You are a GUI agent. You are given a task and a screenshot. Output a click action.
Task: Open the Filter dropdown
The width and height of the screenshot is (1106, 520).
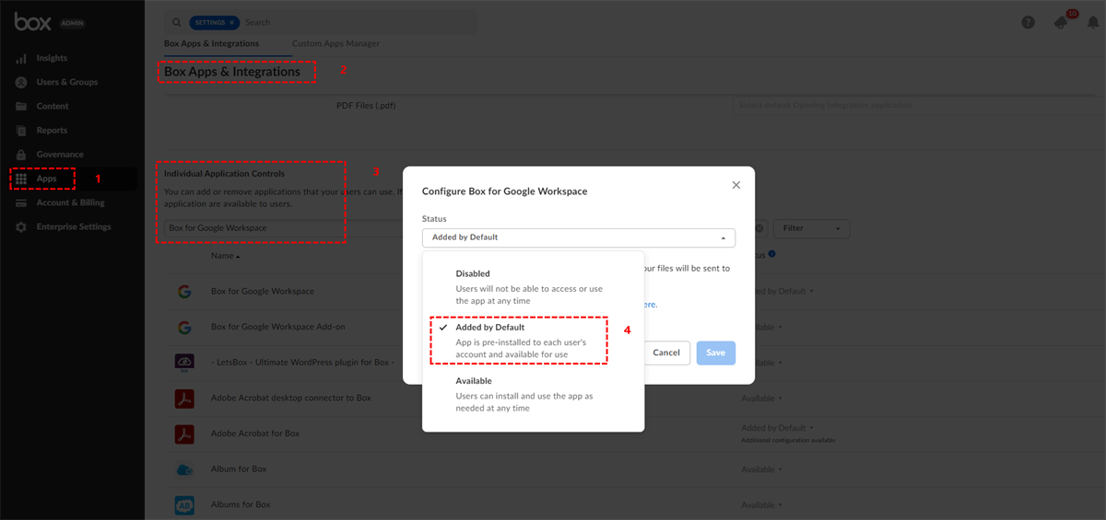point(811,228)
